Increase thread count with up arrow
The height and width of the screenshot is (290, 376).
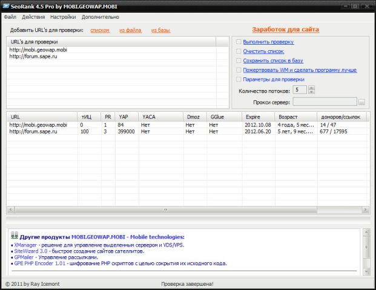tap(311, 87)
